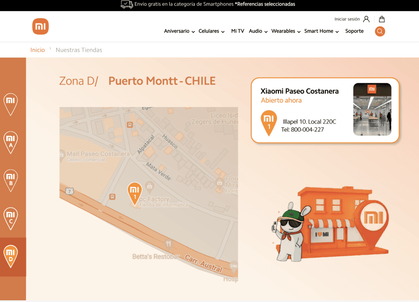Click the Illapel 10. Local 220C address
419x302 pixels.
pos(309,122)
